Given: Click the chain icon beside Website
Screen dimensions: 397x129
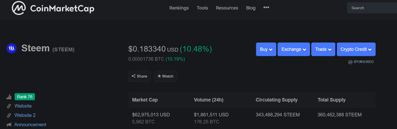Looking at the screenshot, I should tap(9, 106).
